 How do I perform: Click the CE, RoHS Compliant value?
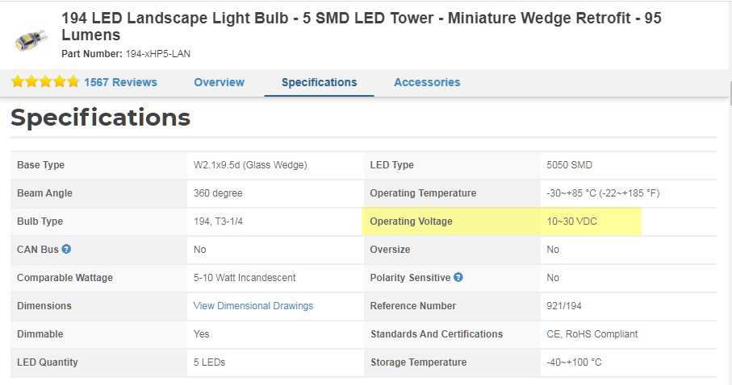(592, 334)
